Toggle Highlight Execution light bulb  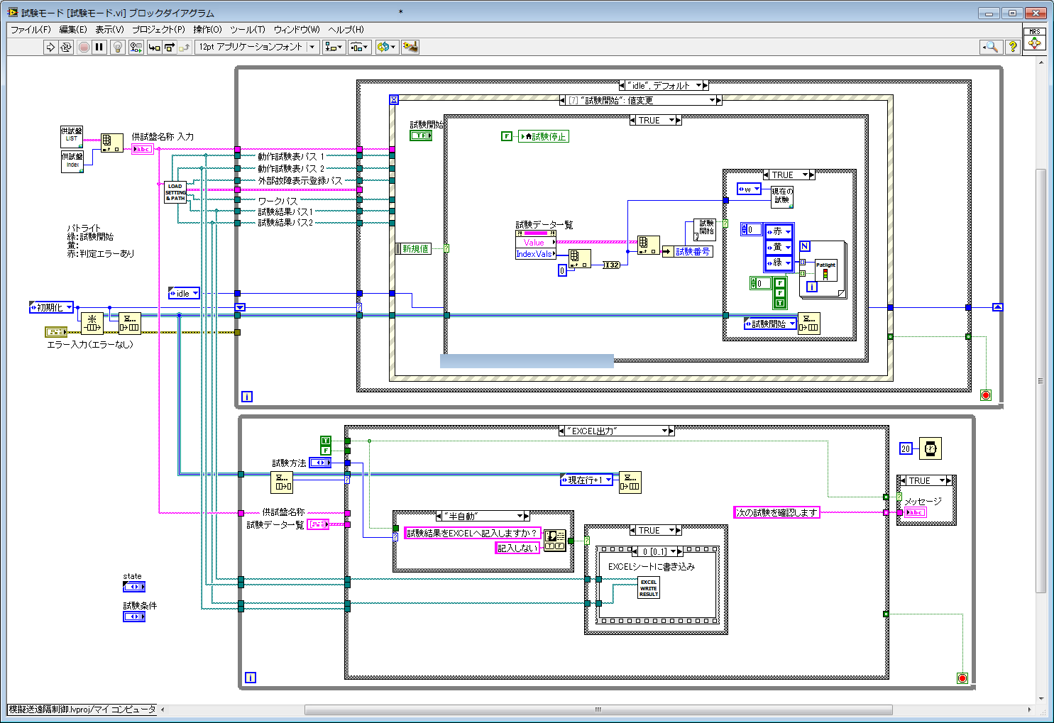click(x=118, y=47)
